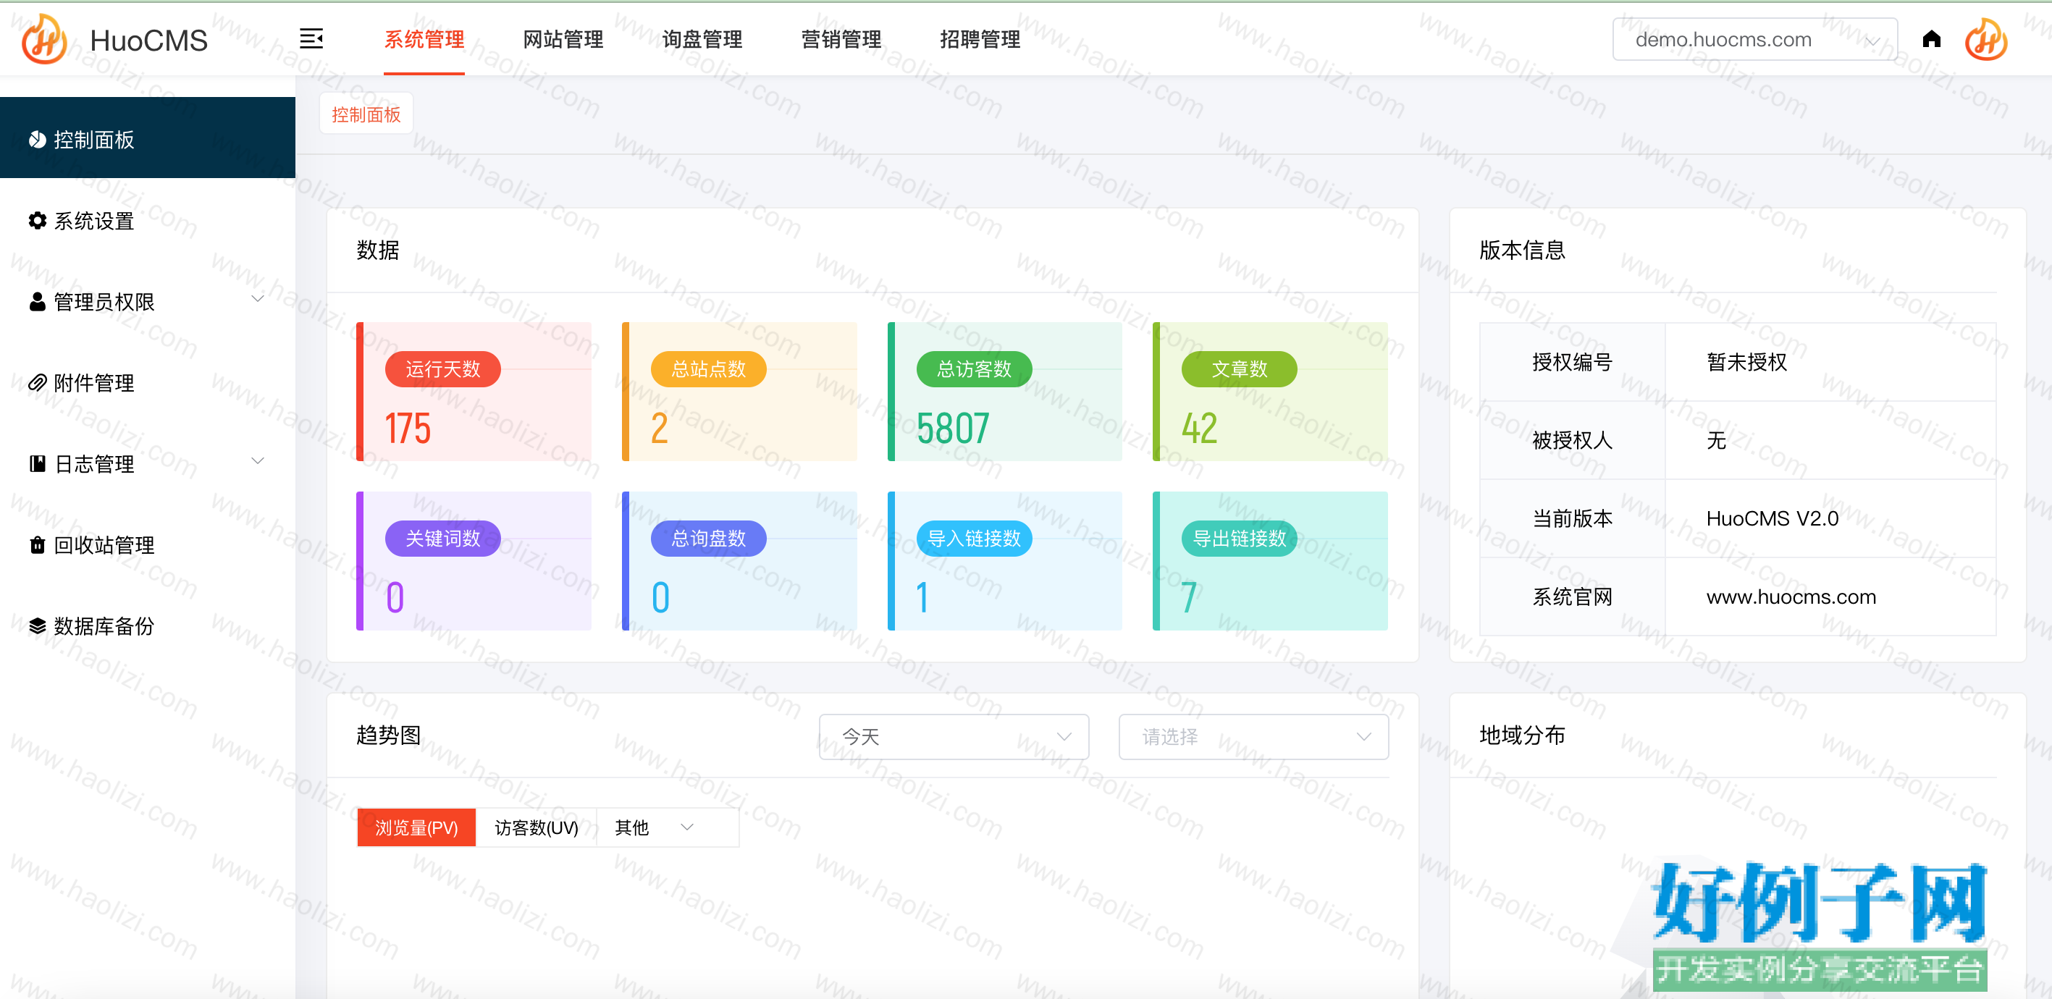
Task: Click the HuoCMS flame logo
Action: pos(45,40)
